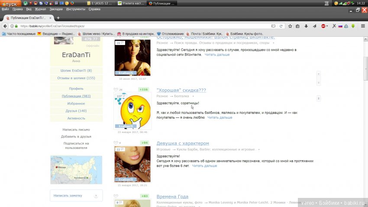
Task: Expand dropdown arrow after Barbie: коллекционные и игровые
Action: (259, 149)
